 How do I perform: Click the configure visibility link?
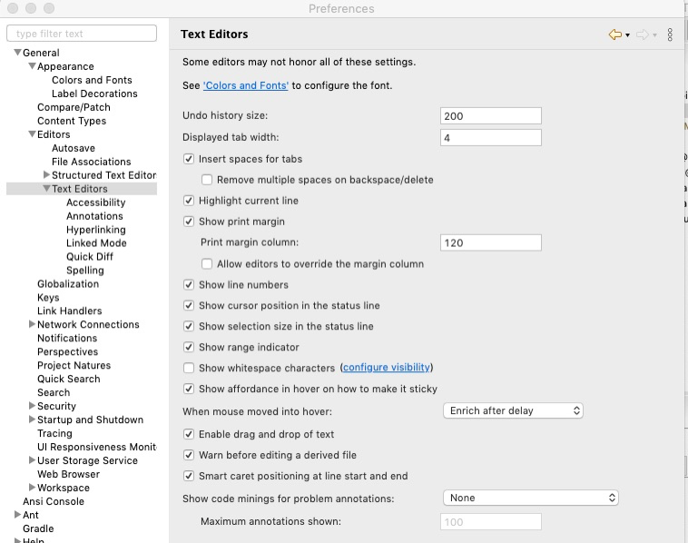click(x=386, y=368)
